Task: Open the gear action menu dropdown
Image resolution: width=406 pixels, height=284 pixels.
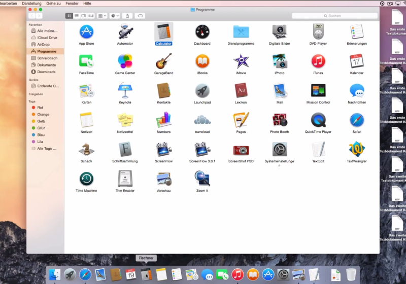Action: pyautogui.click(x=115, y=16)
